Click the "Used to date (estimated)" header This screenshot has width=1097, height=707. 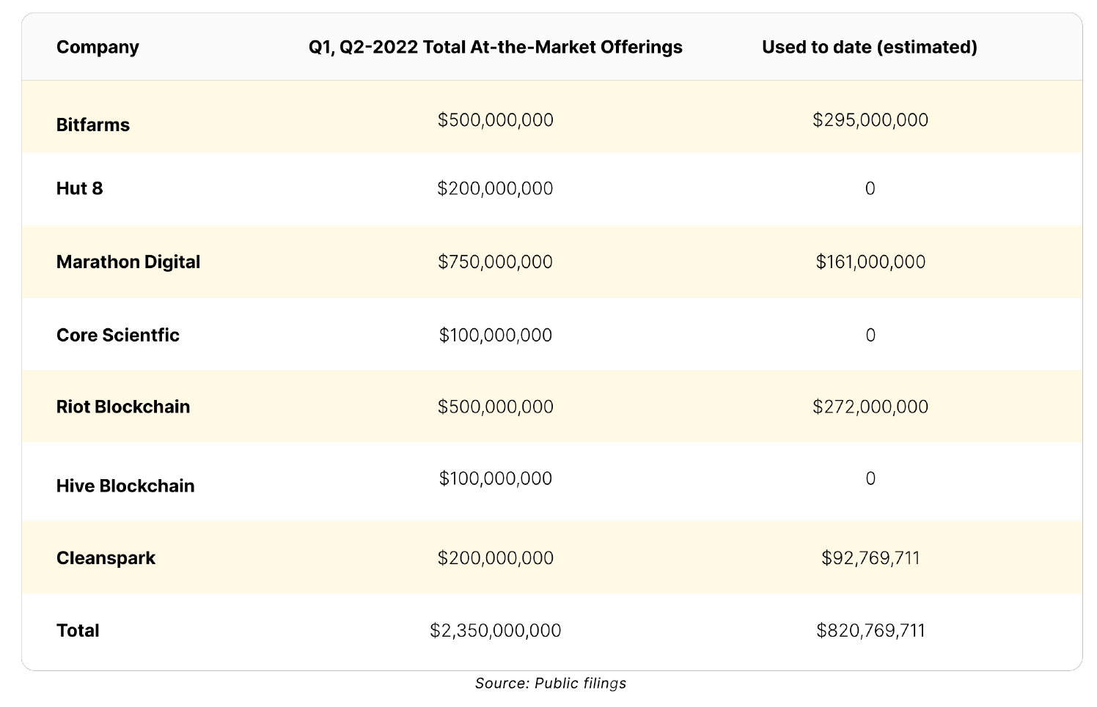tap(870, 47)
